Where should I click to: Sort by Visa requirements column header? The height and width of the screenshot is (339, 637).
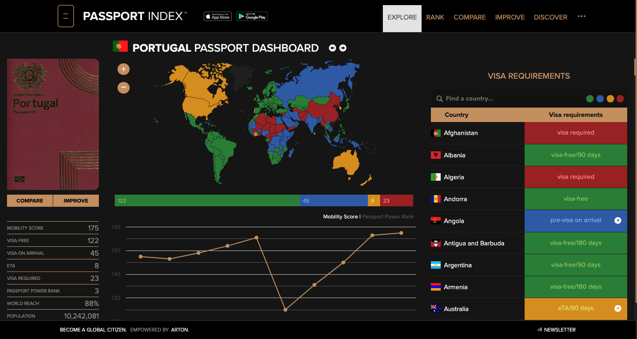tap(576, 115)
